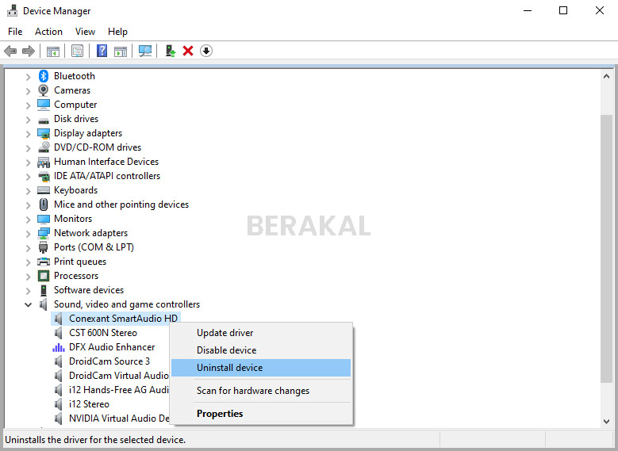Click the Device Manager title bar icon
This screenshot has width=618, height=451.
[12, 10]
